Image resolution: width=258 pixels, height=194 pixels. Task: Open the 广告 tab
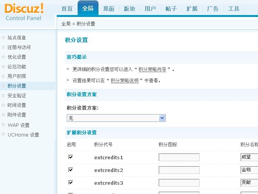click(x=213, y=9)
